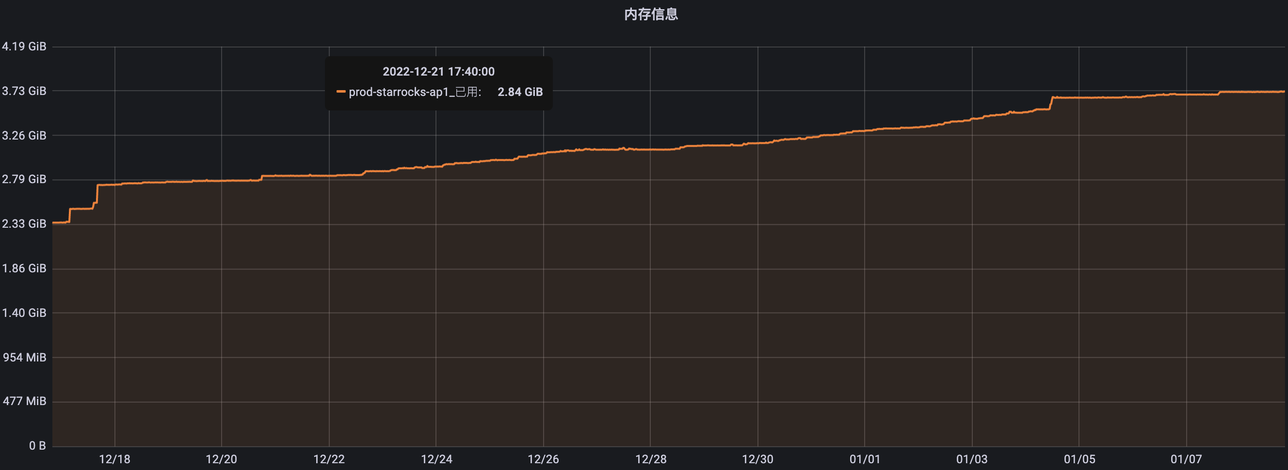Click y-axis label 0 B
1288x470 pixels.
coord(37,446)
